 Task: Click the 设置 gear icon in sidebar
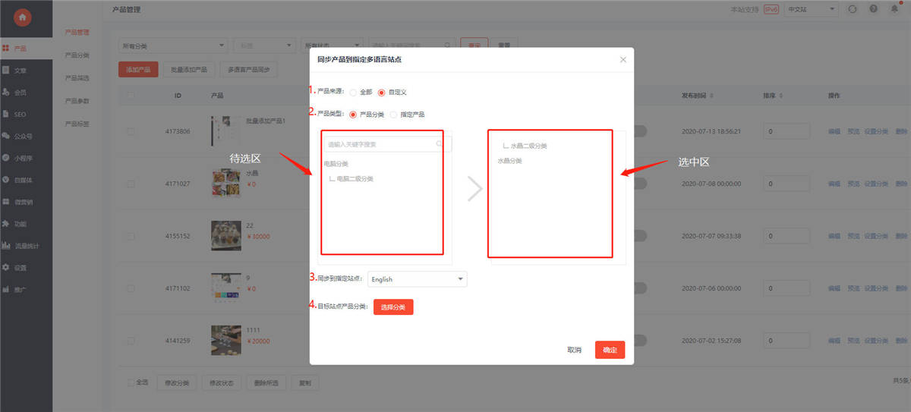click(6, 268)
